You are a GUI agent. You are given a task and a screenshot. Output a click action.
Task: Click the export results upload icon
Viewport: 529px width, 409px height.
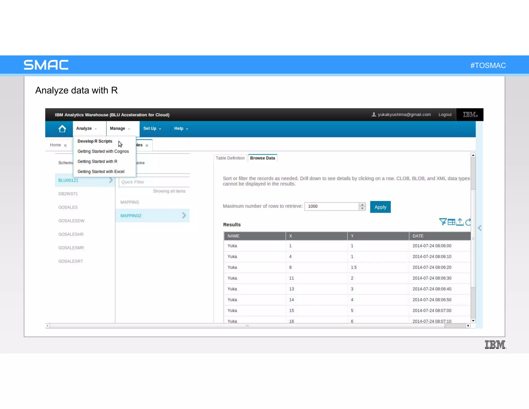[x=460, y=222]
